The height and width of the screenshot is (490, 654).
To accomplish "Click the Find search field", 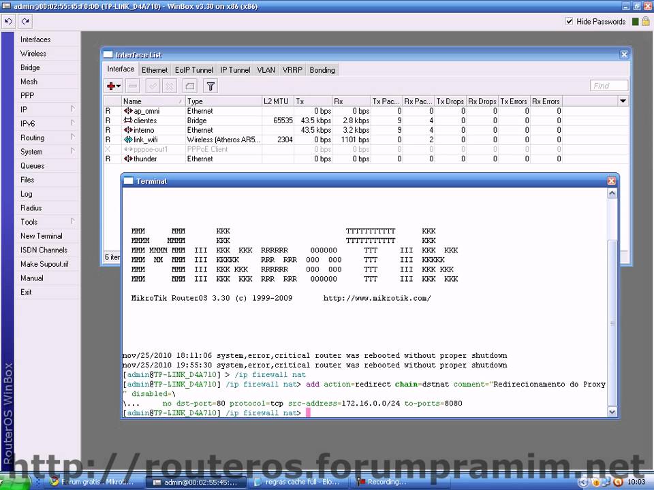I will click(x=609, y=86).
